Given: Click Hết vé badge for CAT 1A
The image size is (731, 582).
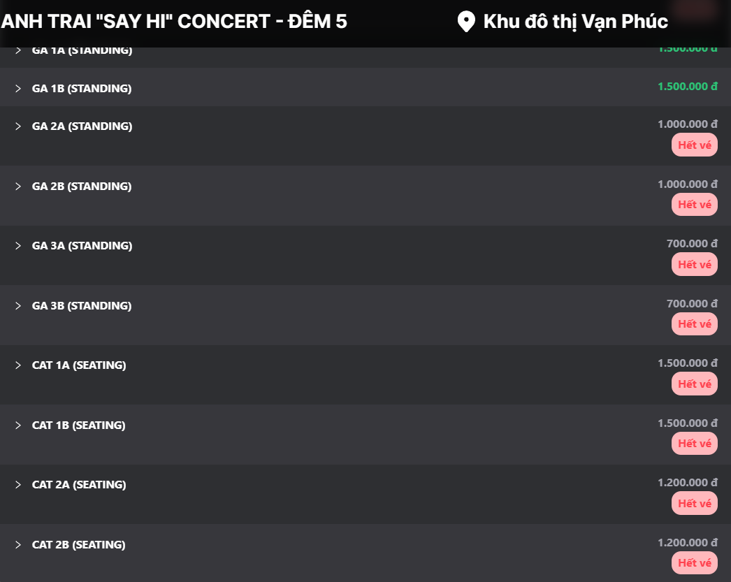Looking at the screenshot, I should coord(694,384).
